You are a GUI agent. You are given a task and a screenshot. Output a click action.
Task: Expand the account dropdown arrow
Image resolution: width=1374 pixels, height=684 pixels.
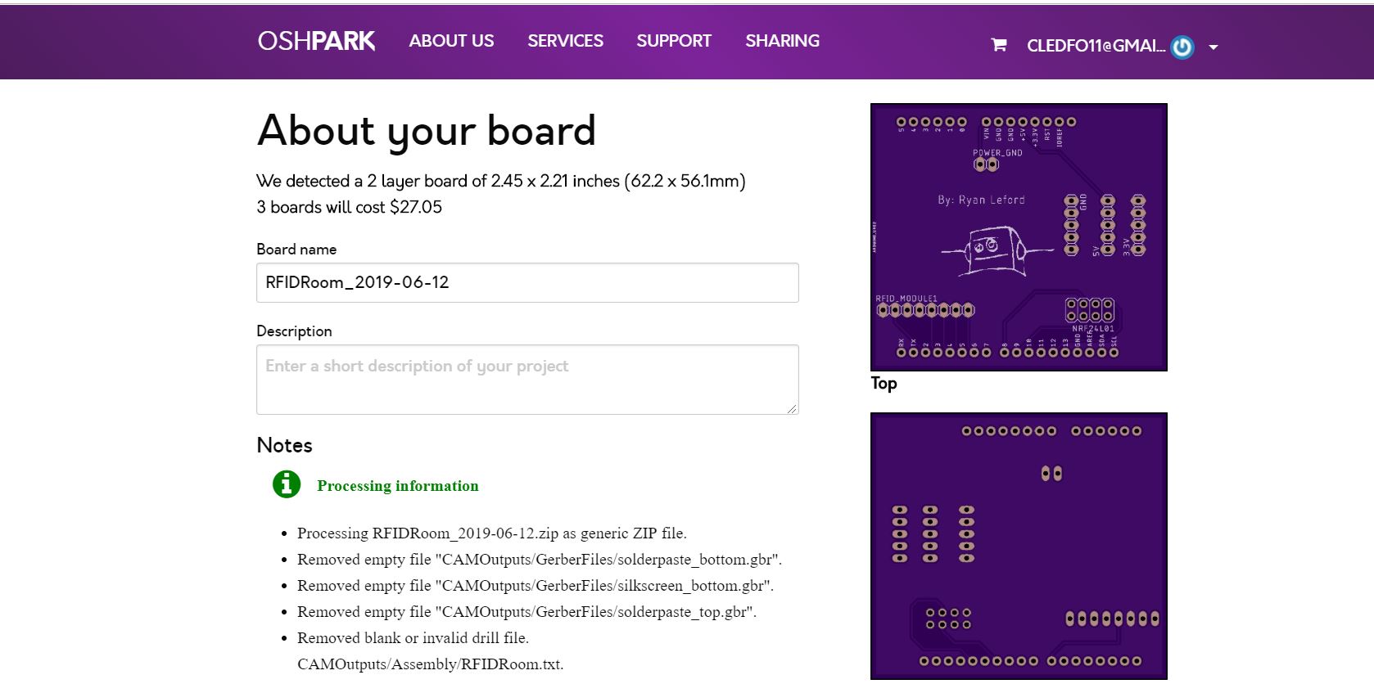tap(1214, 47)
